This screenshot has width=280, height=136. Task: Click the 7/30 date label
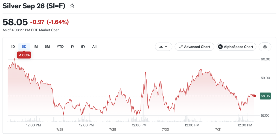point(165,129)
